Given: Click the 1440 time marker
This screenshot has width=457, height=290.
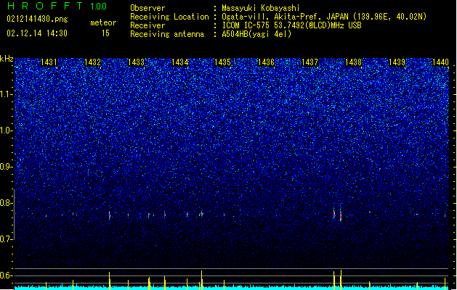Looking at the screenshot, I should pyautogui.click(x=441, y=62).
